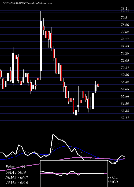
Task: Click the 64.59 price axis label
Action: [x=125, y=103]
